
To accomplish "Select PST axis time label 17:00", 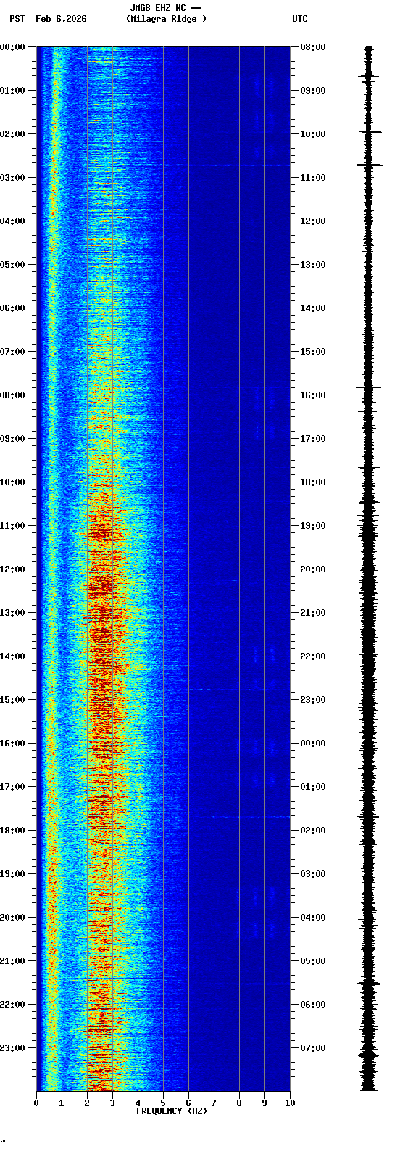I will point(12,787).
